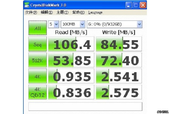This screenshot has width=170, height=114.
Task: Close the CrystalDiskMark window
Action: (x=143, y=5)
